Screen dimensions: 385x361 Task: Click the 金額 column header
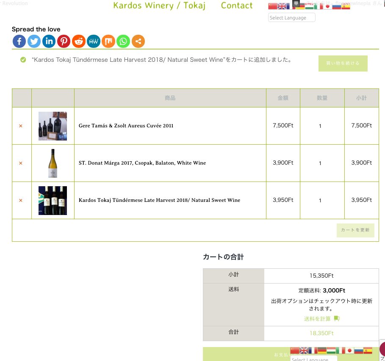click(x=283, y=98)
